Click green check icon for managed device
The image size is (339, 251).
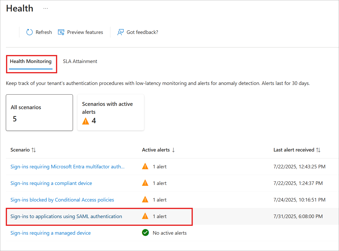coord(145,233)
